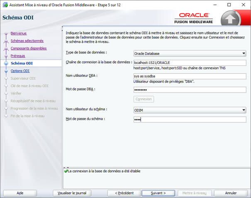Image resolution: width=251 pixels, height=198 pixels.
Task: Open the Type de base de données dropdown
Action: pos(190,54)
